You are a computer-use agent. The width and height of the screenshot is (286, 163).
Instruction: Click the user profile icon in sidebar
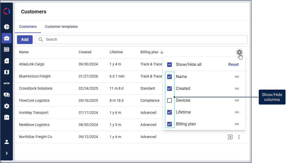7,142
